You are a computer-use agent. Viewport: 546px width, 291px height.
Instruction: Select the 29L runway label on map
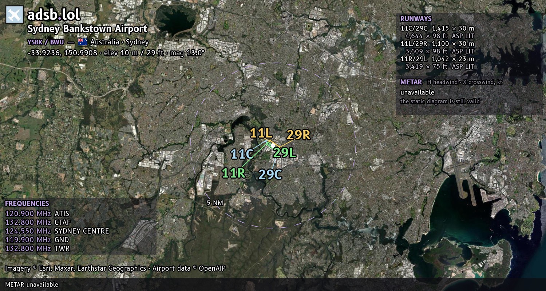[x=284, y=153]
